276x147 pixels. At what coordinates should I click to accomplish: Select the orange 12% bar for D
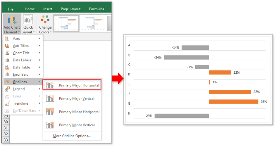[x=220, y=72]
